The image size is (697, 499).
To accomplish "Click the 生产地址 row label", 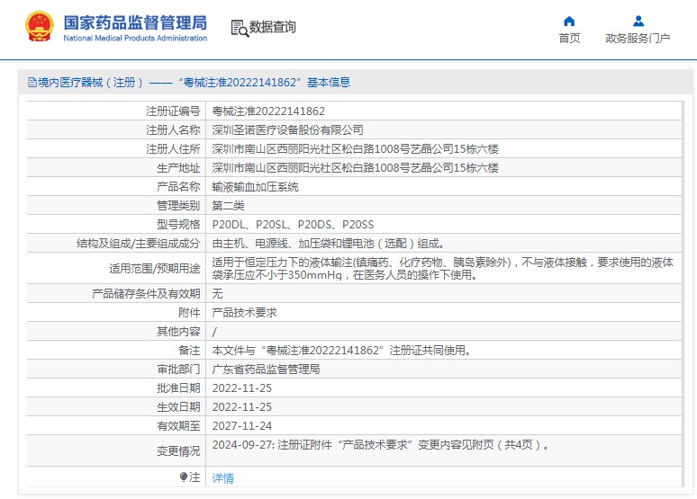I will tap(178, 168).
